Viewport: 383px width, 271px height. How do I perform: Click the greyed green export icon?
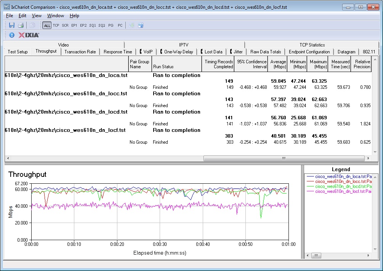coord(131,25)
